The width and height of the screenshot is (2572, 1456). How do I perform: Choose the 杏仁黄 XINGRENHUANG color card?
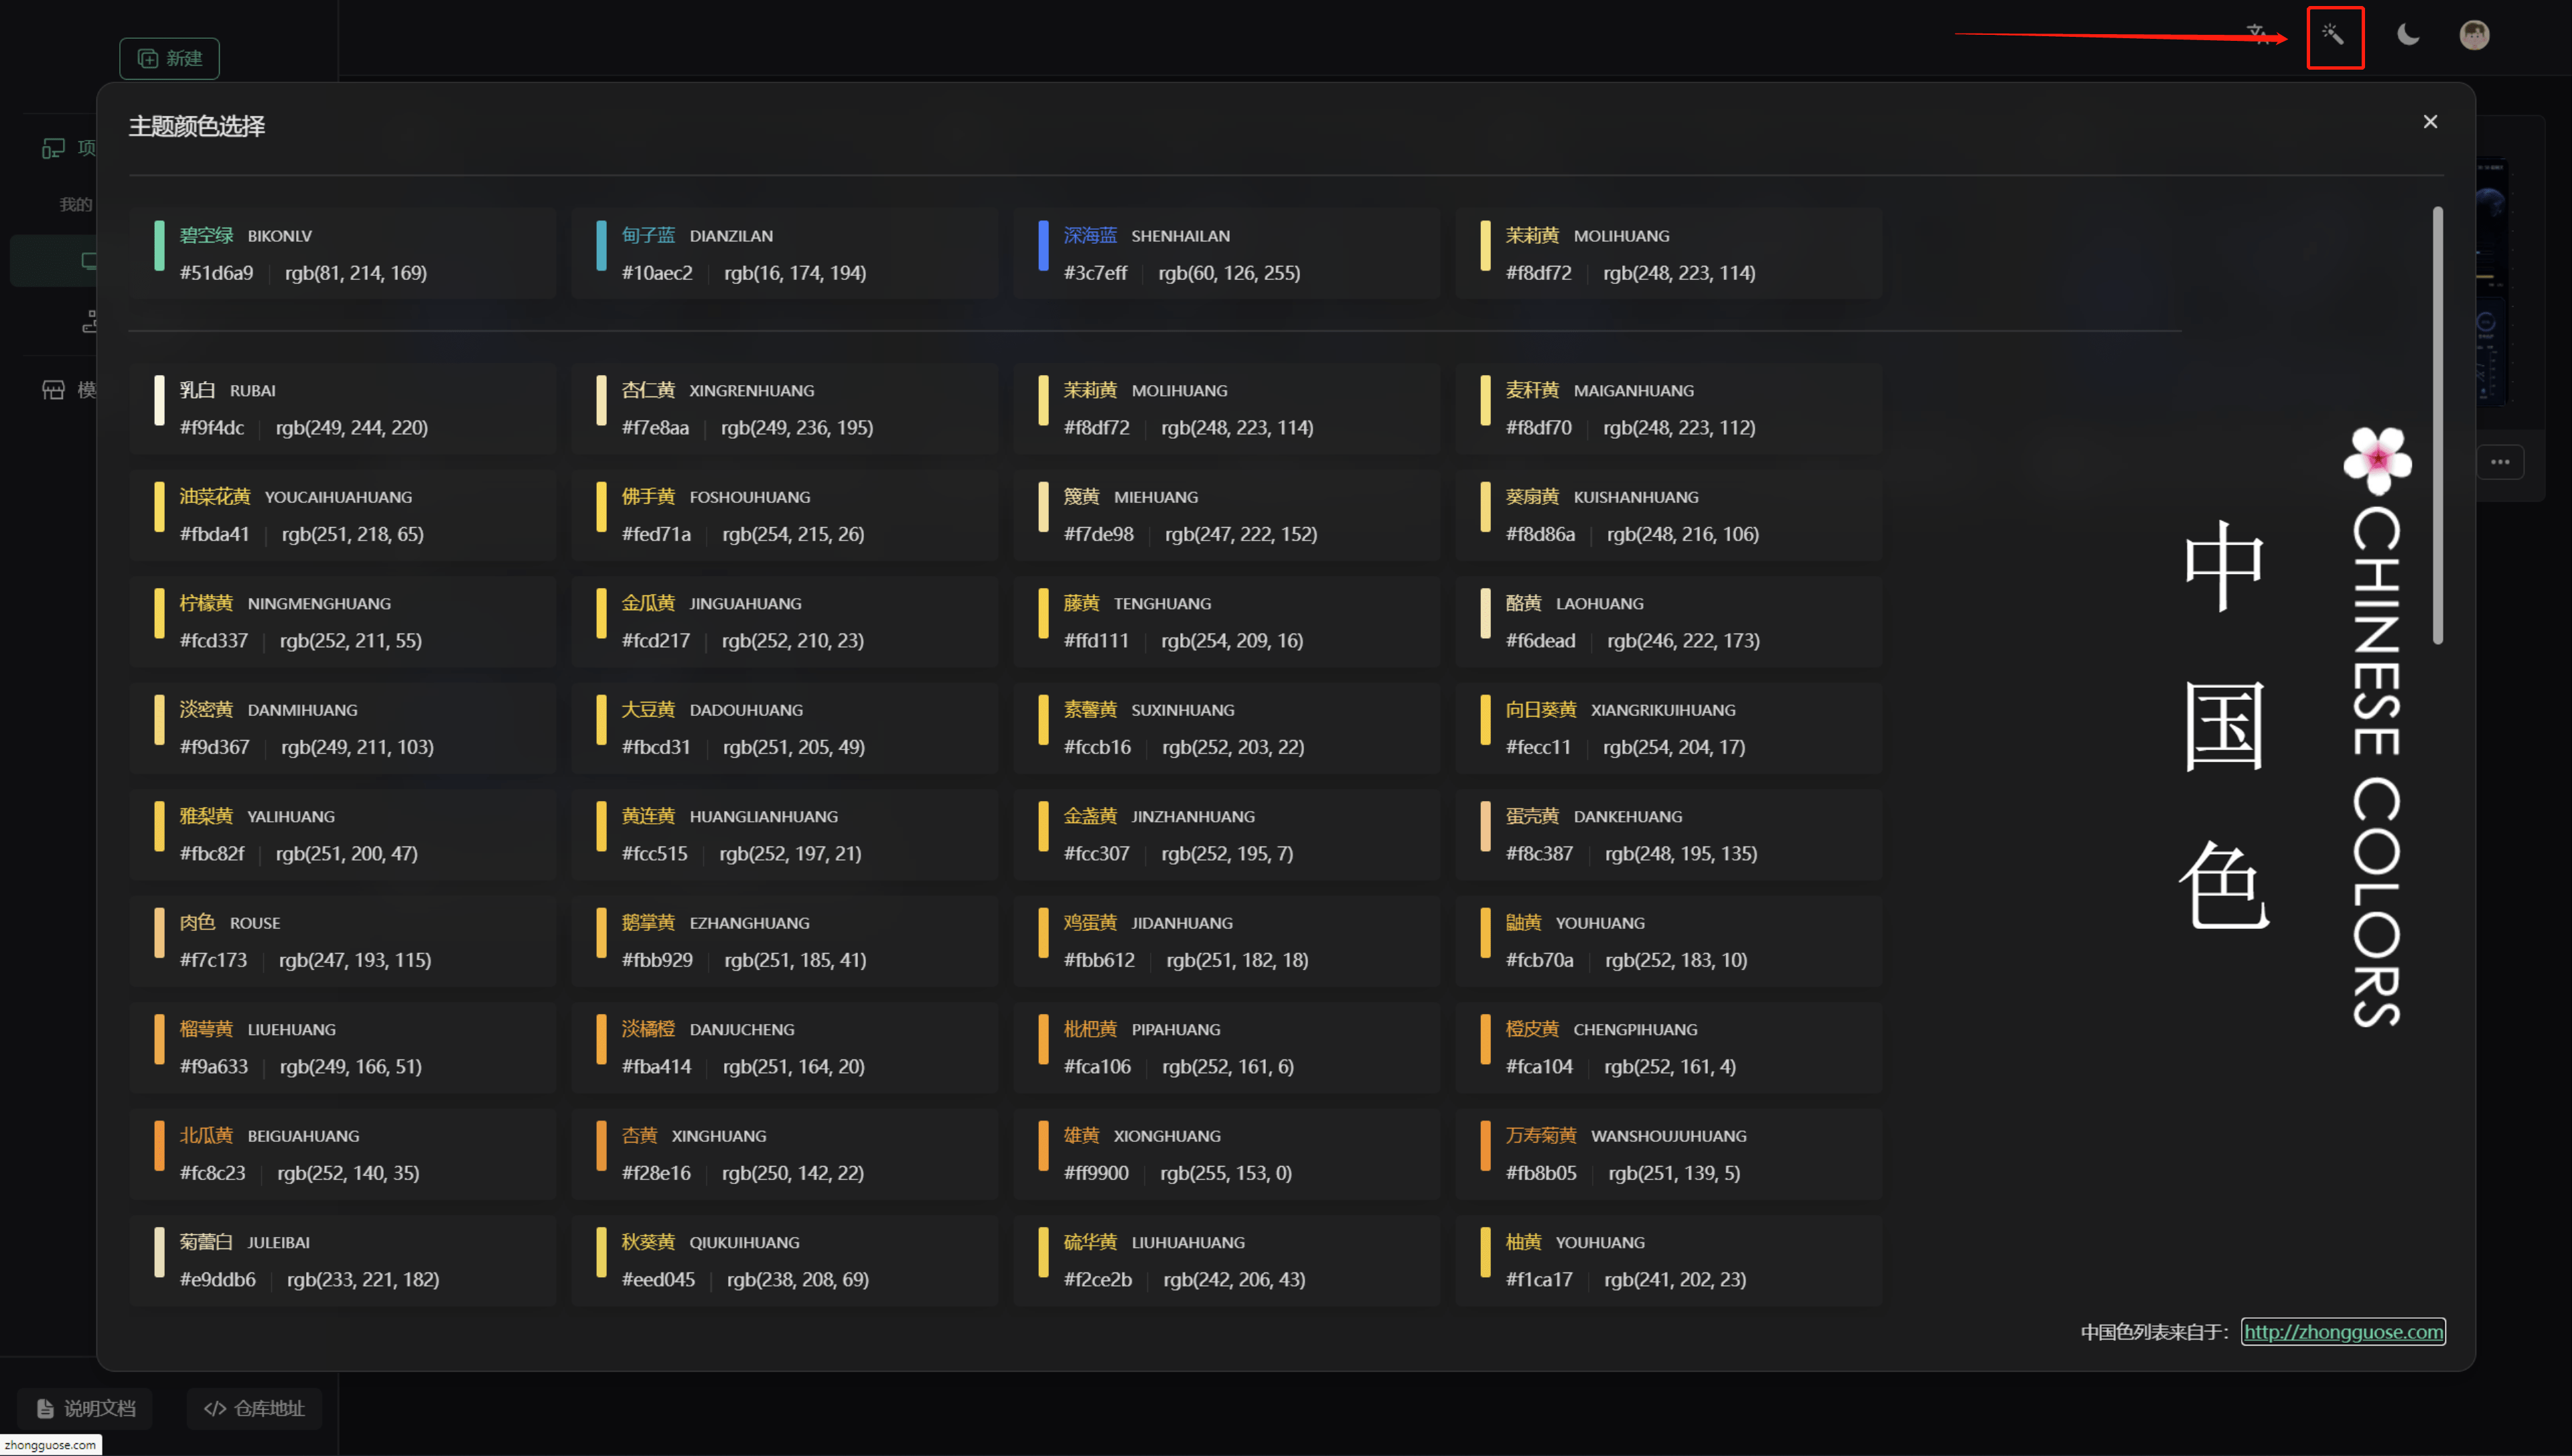click(784, 408)
